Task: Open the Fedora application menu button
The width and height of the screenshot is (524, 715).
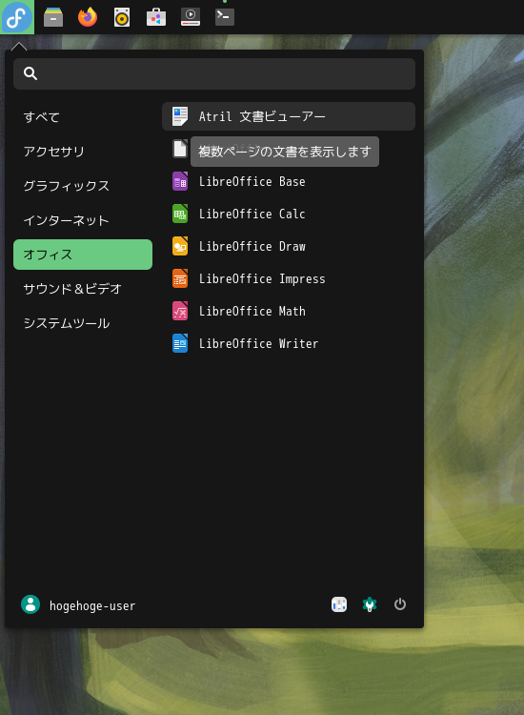Action: click(x=17, y=17)
